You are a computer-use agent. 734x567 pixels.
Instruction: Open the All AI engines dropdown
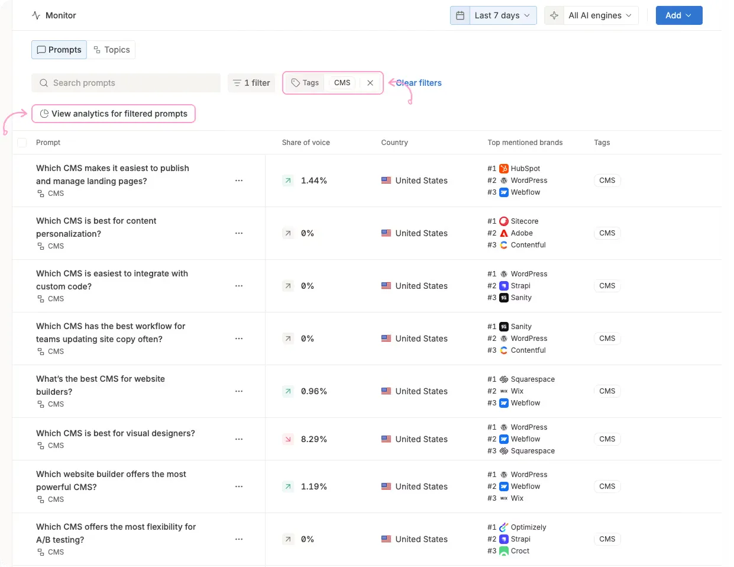click(600, 15)
